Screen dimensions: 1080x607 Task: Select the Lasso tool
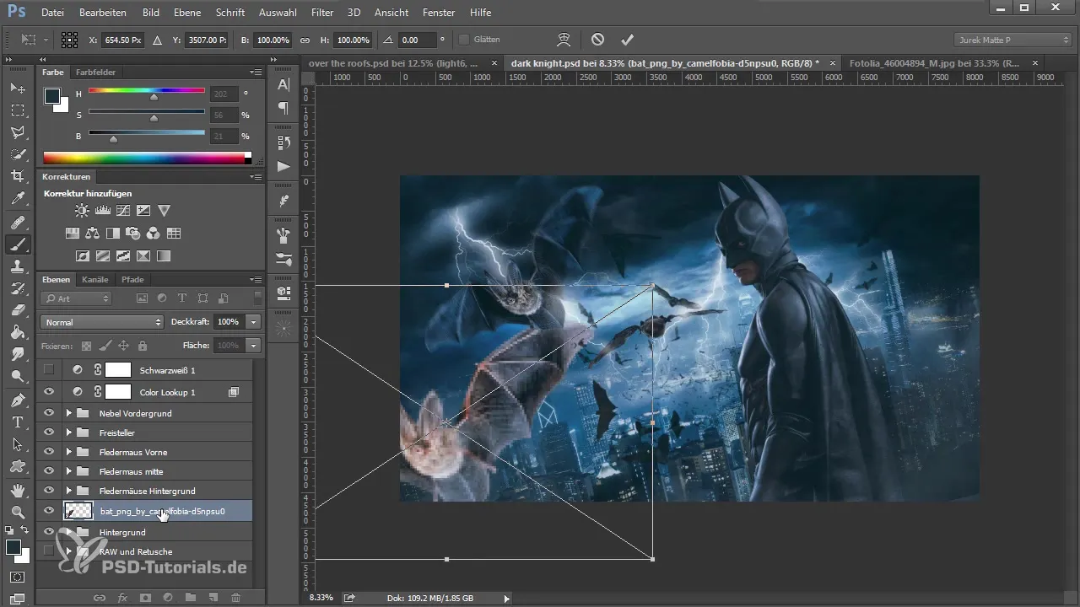click(x=18, y=132)
